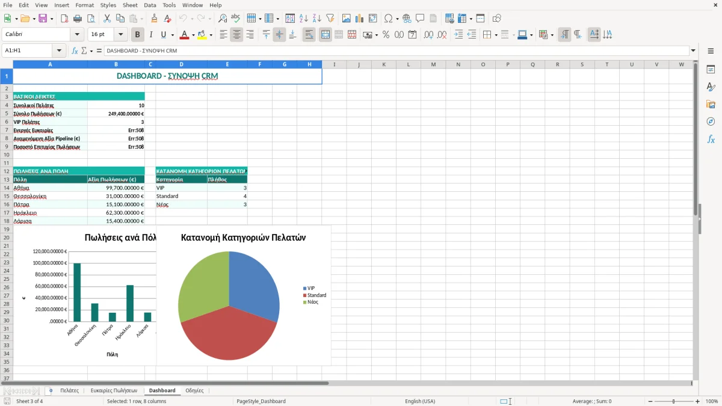Toggle Left-To-Right text direction
Image resolution: width=722 pixels, height=406 pixels.
(564, 35)
